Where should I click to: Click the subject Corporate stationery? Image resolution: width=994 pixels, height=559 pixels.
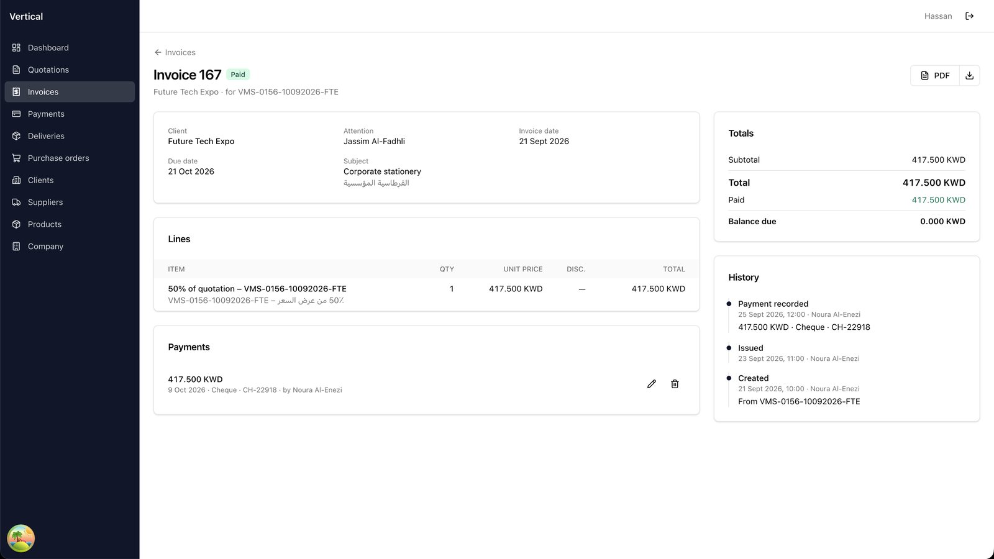coord(382,171)
